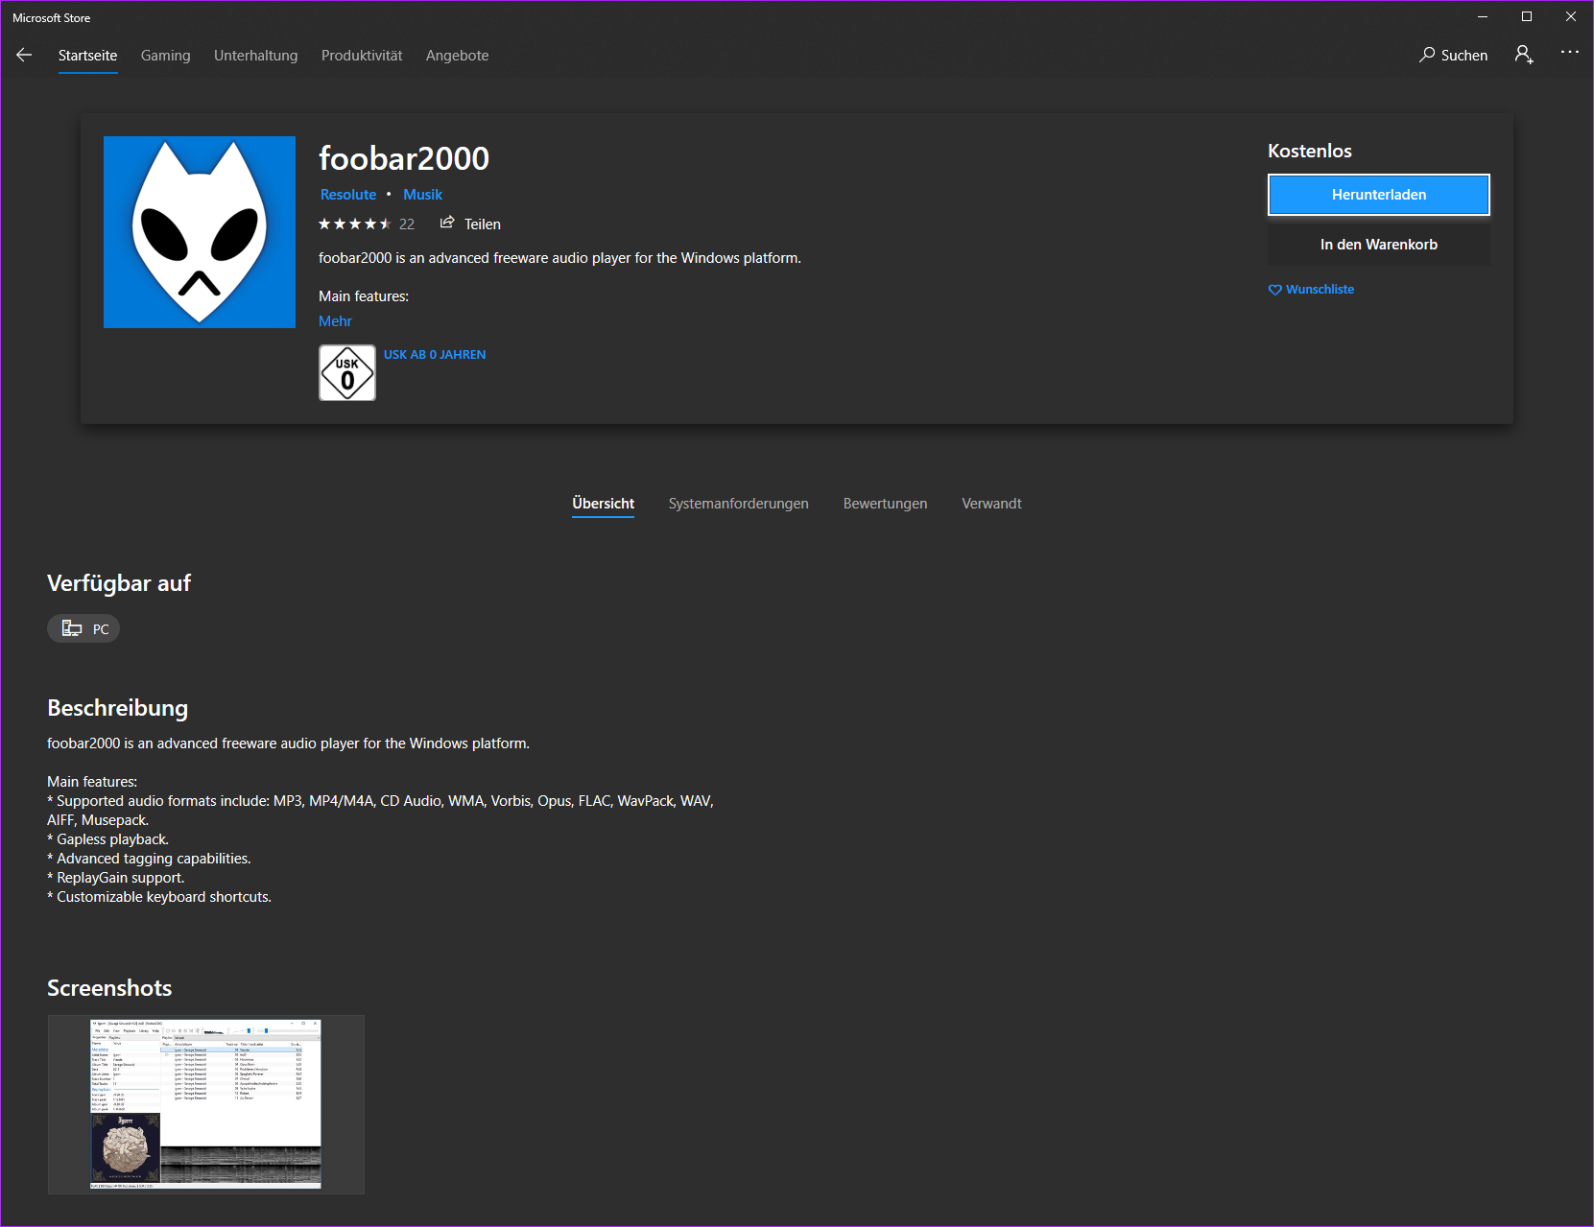Image resolution: width=1594 pixels, height=1227 pixels.
Task: Go back with the arrow icon
Action: 24,56
